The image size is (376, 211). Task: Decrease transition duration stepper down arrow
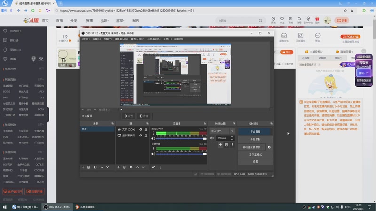pyautogui.click(x=232, y=139)
